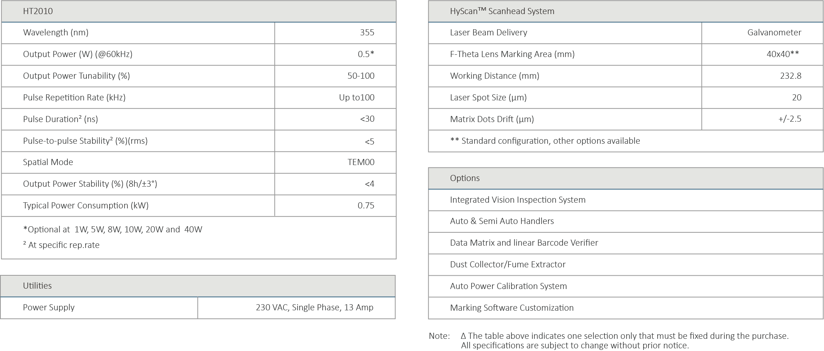Viewport: 824px width, 351px height.
Task: Select the 230 VAC power supply value
Action: (314, 308)
